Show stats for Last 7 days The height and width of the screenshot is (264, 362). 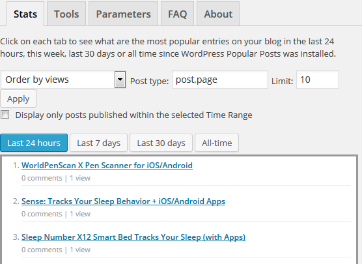(x=98, y=143)
